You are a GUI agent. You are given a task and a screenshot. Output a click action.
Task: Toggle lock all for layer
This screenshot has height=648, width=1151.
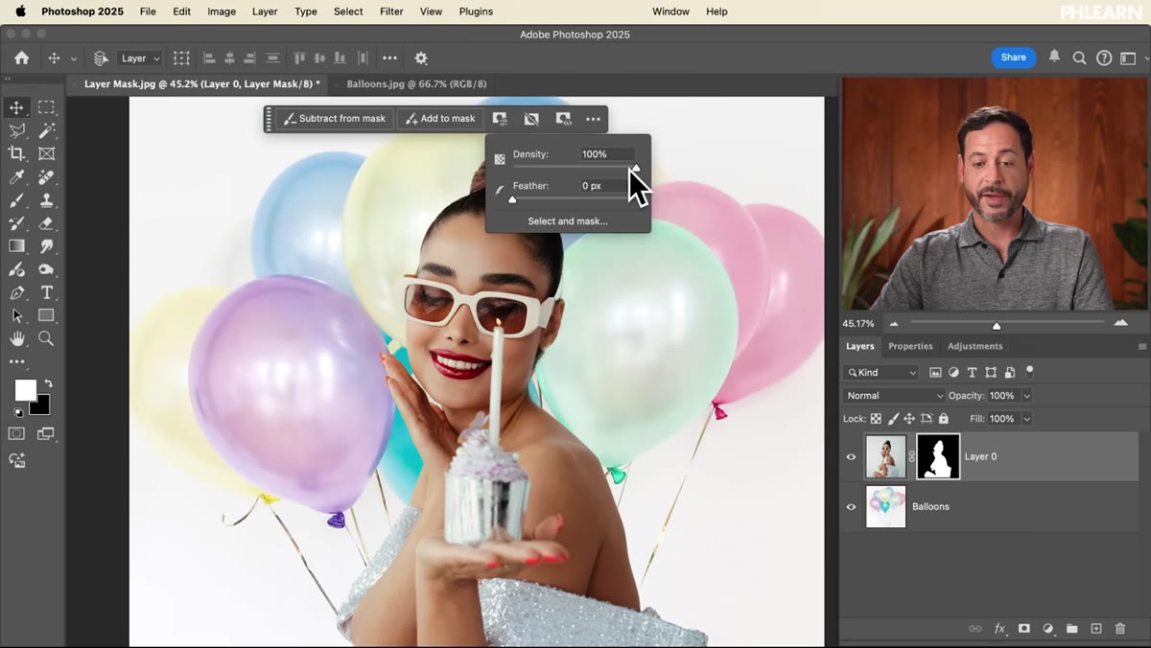click(944, 419)
